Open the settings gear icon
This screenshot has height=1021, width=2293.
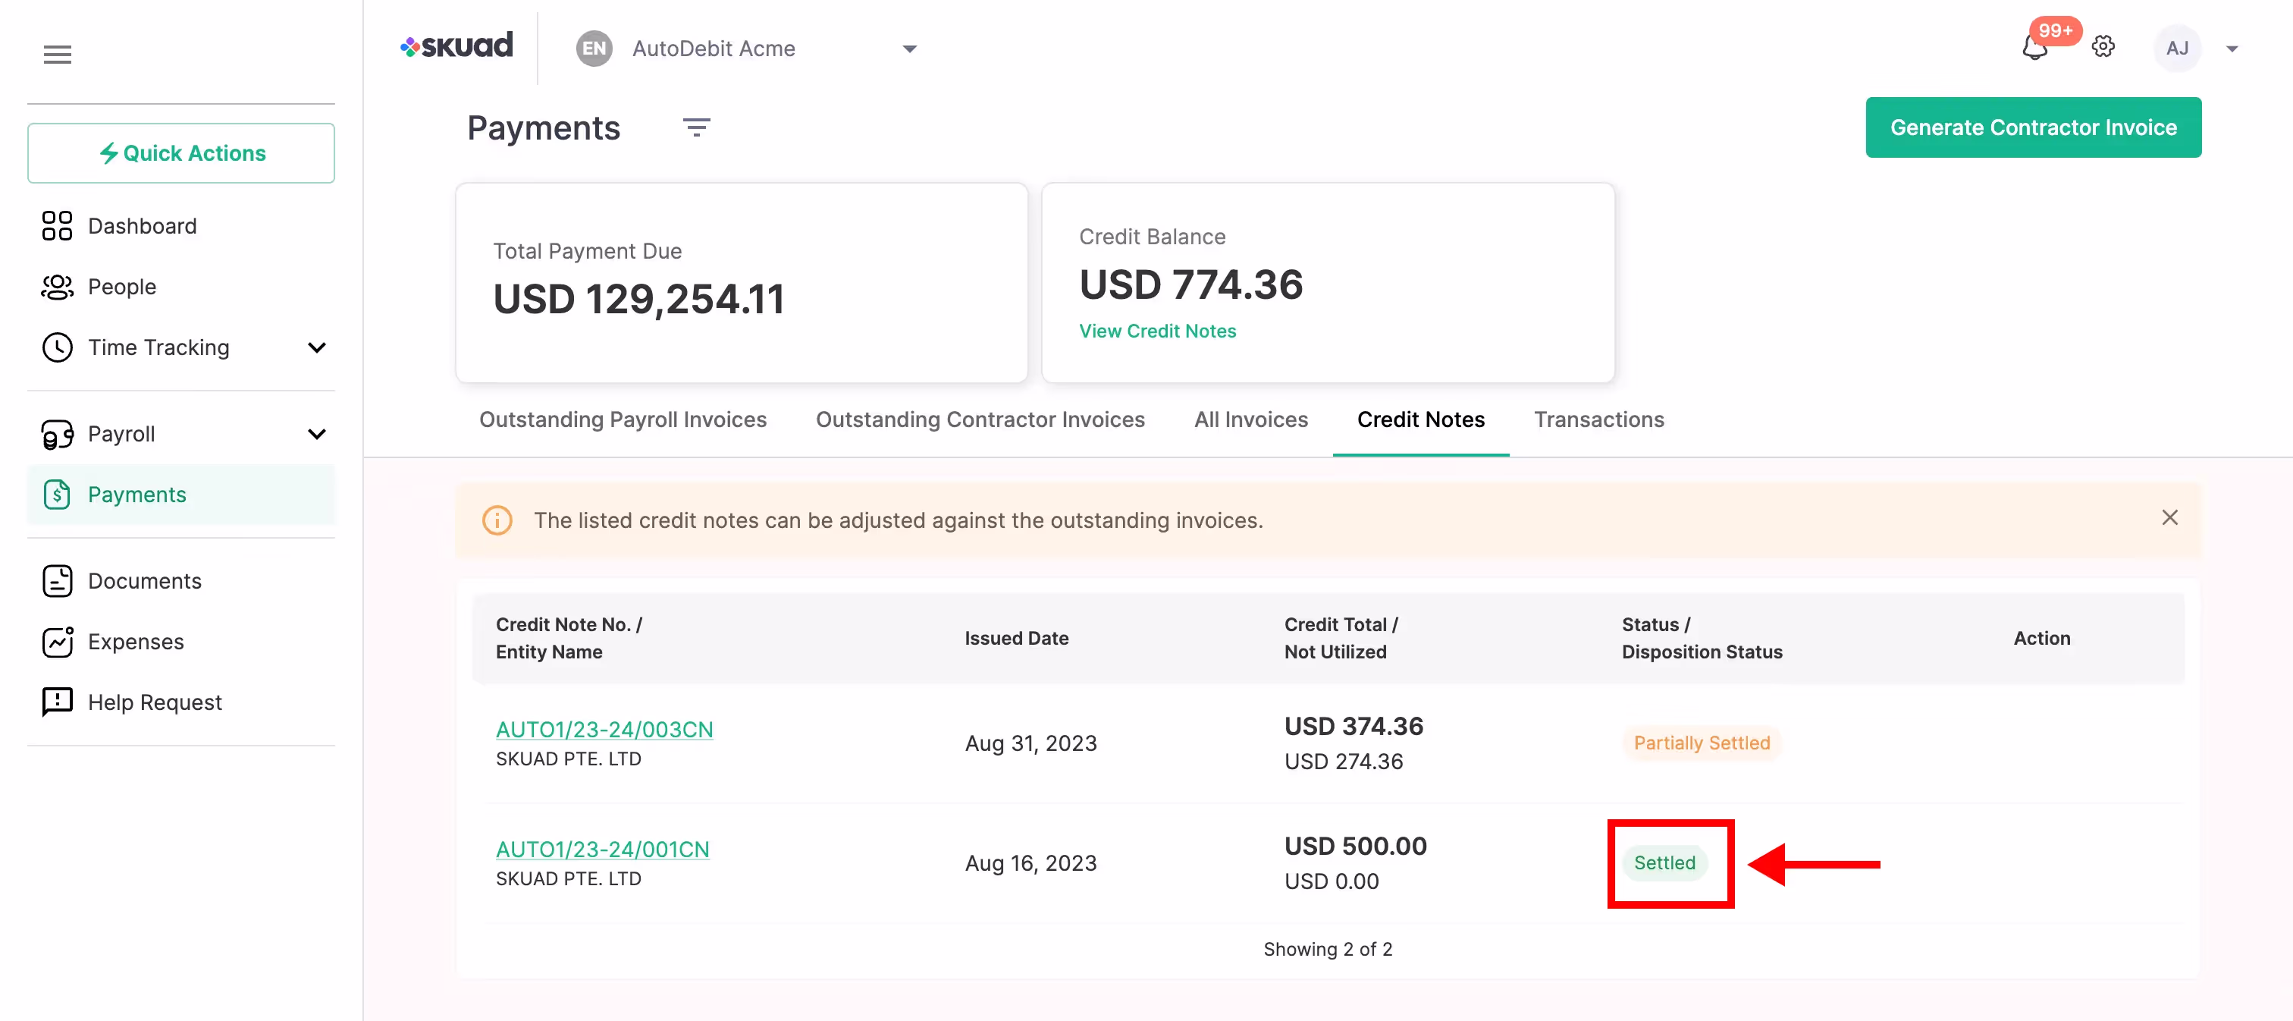[2103, 47]
